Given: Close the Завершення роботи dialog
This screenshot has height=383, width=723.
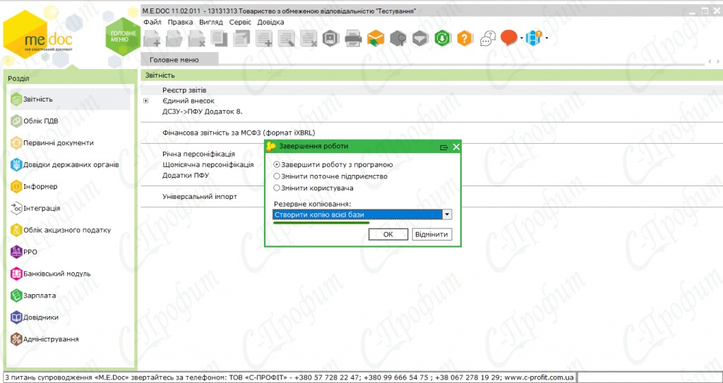Looking at the screenshot, I should [456, 147].
